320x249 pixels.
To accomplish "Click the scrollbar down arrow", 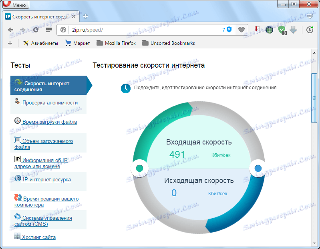I will (314, 243).
